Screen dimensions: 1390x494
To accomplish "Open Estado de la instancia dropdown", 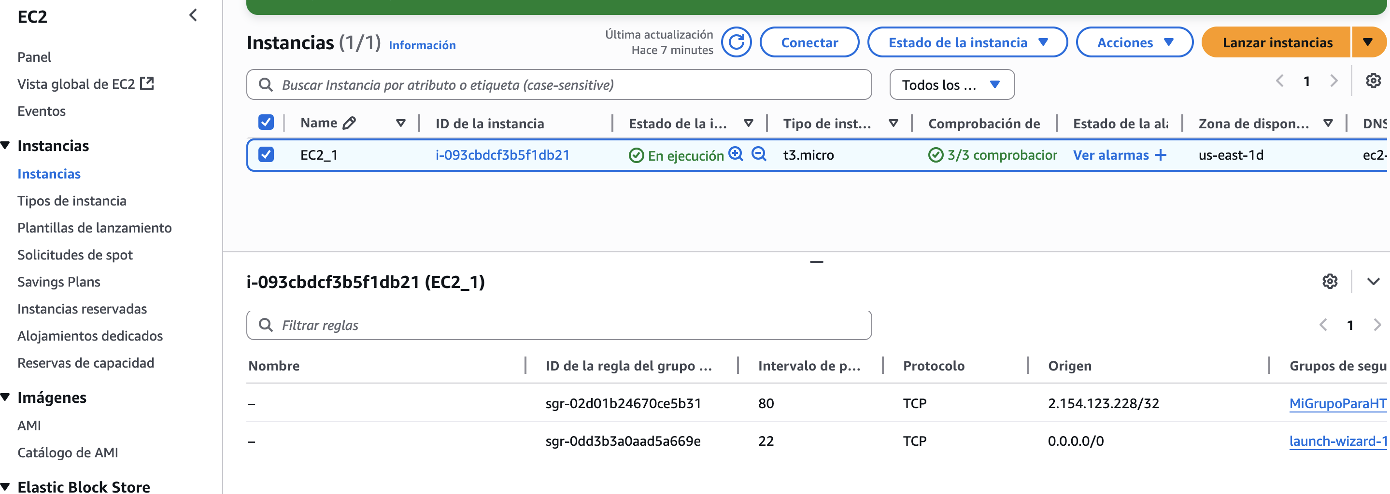I will coord(967,42).
